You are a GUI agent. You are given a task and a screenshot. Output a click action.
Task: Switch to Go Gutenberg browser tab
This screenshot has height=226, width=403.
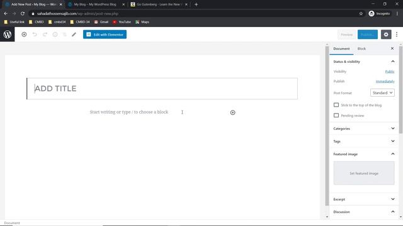[x=159, y=4]
